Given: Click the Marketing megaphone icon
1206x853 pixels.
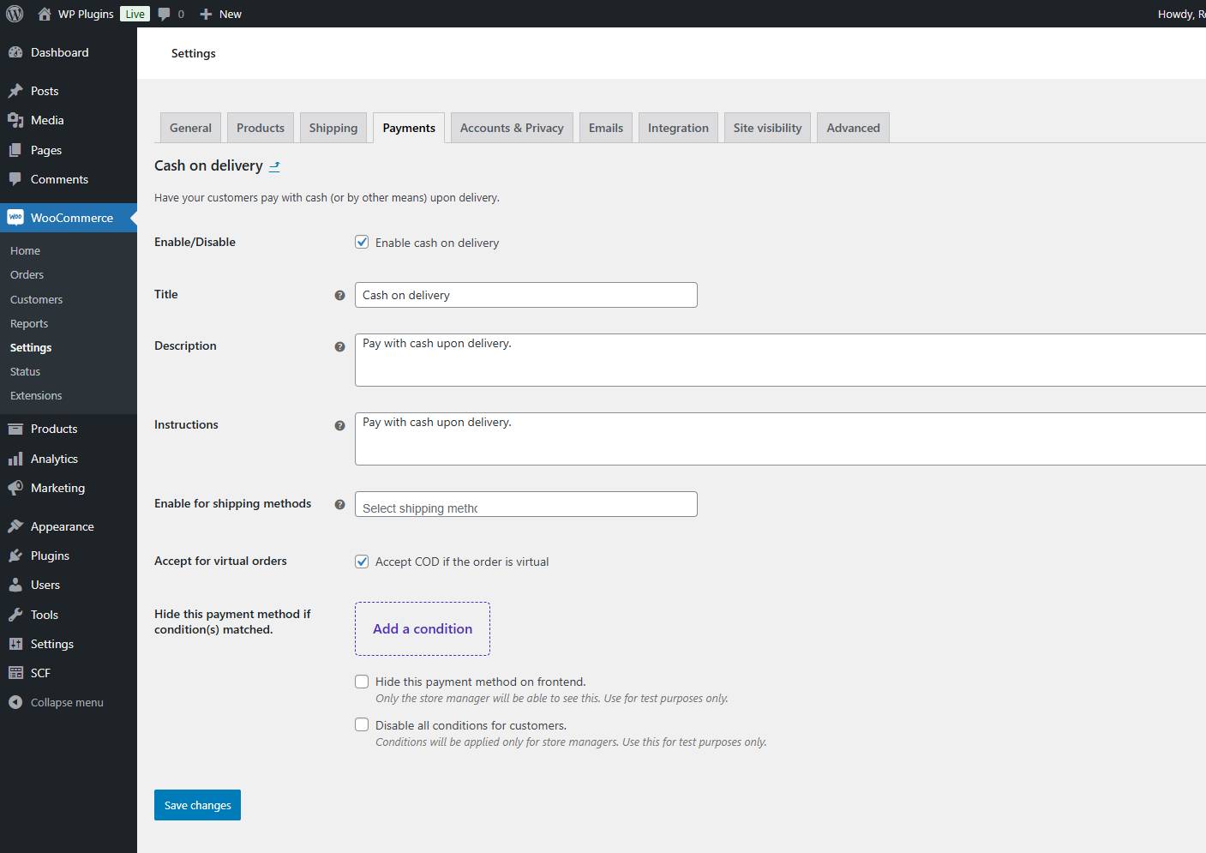Looking at the screenshot, I should coord(15,488).
